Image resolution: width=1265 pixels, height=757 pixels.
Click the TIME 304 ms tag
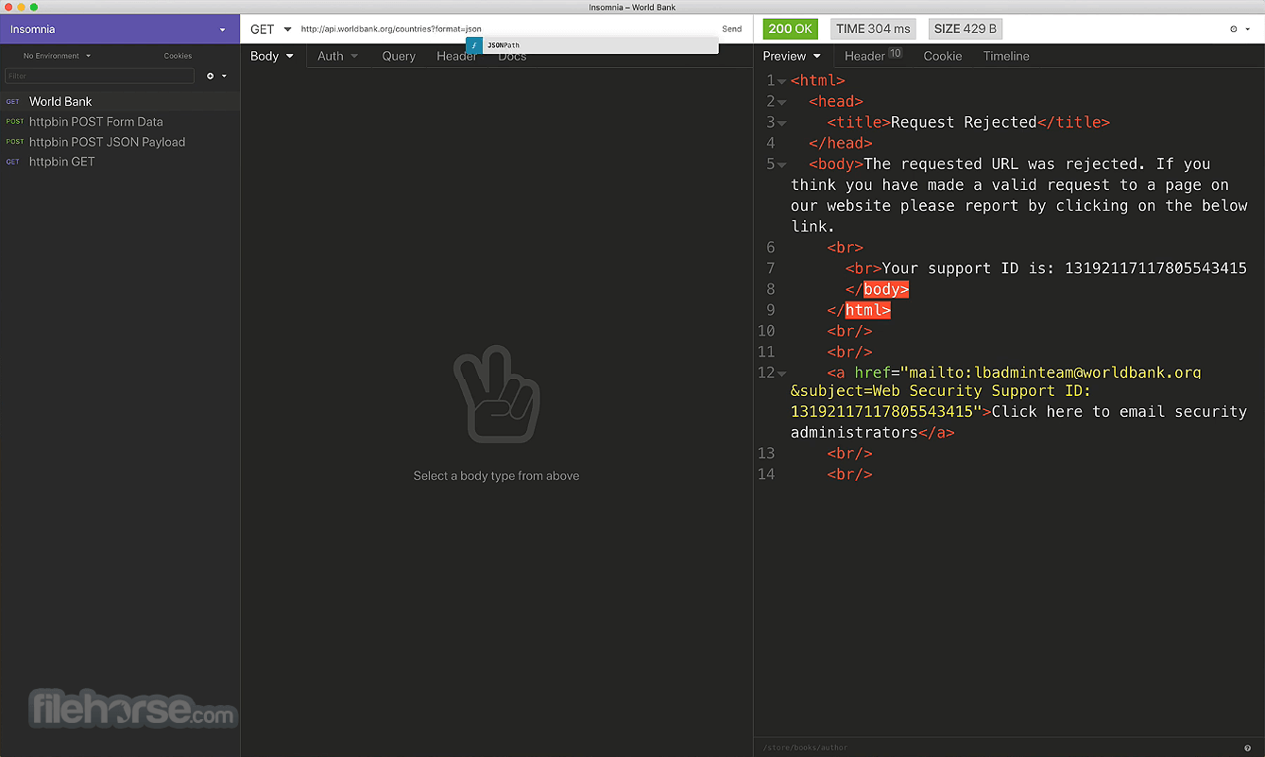(873, 29)
